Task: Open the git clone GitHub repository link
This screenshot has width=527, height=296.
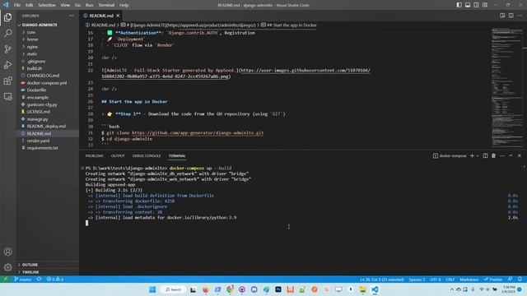Action: pyautogui.click(x=198, y=133)
